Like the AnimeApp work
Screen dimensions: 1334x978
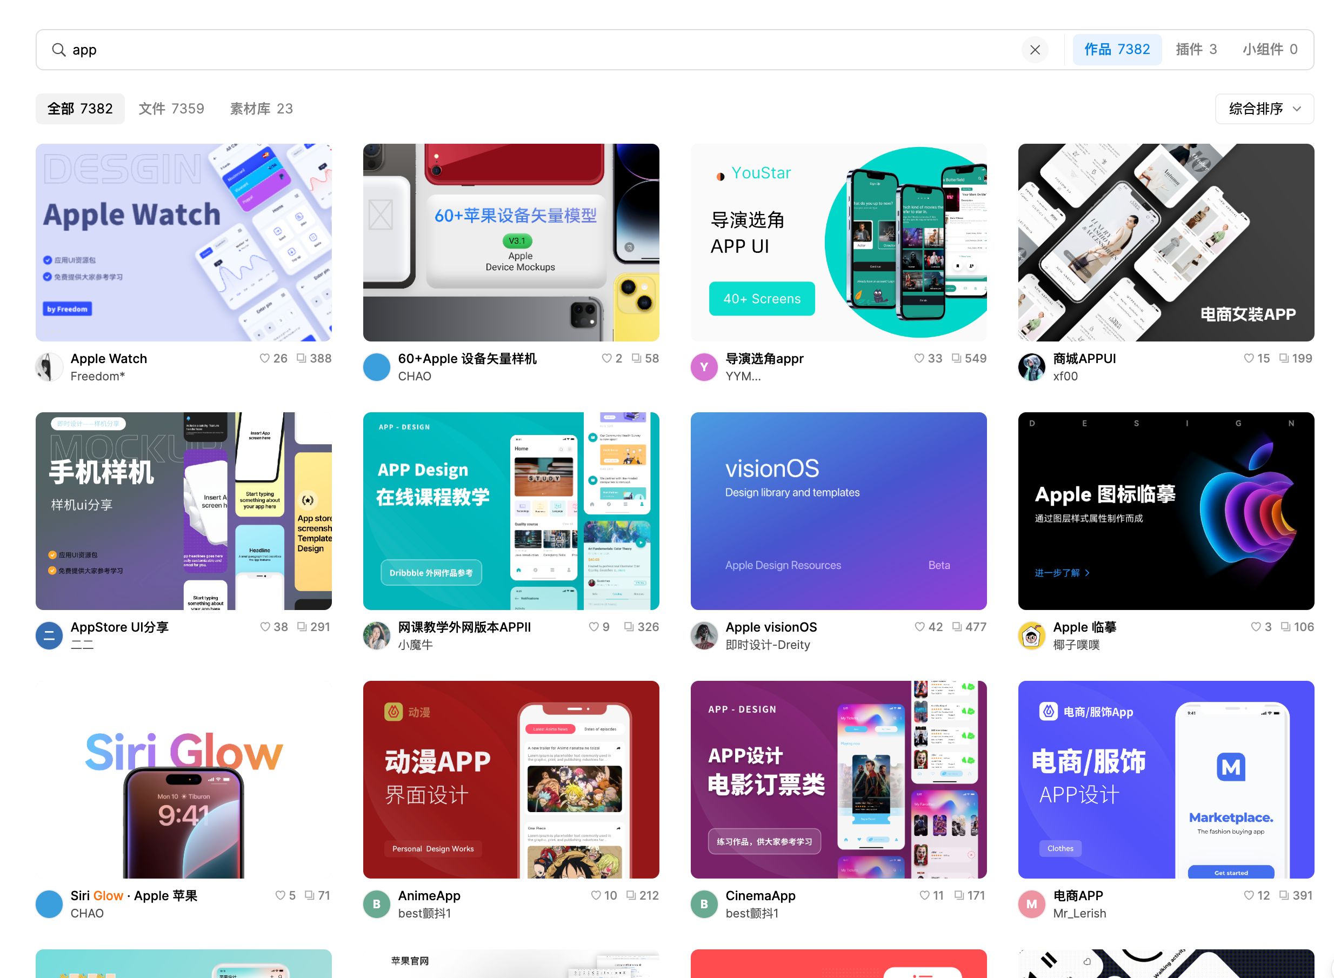coord(596,895)
